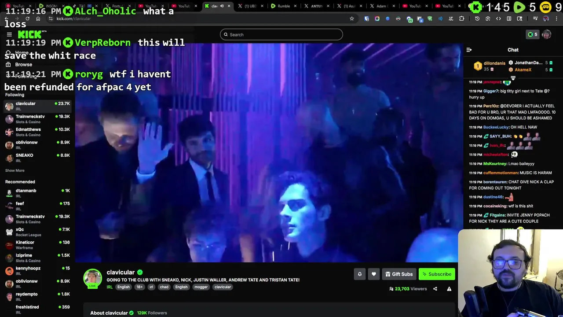The width and height of the screenshot is (563, 317).
Task: Click the browser home icon
Action: tap(38, 18)
